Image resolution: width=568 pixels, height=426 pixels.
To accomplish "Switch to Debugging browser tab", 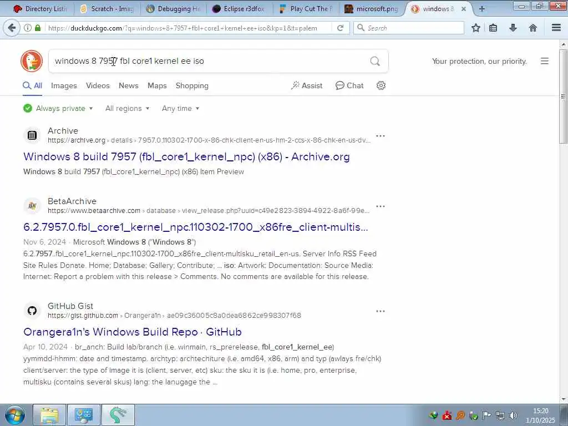I will 174,9.
